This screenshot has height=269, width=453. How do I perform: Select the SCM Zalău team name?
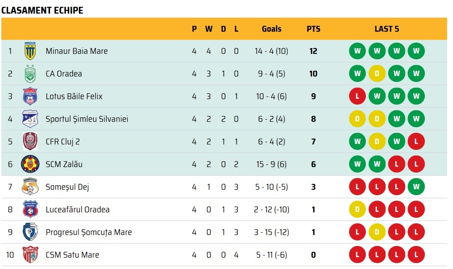click(64, 164)
